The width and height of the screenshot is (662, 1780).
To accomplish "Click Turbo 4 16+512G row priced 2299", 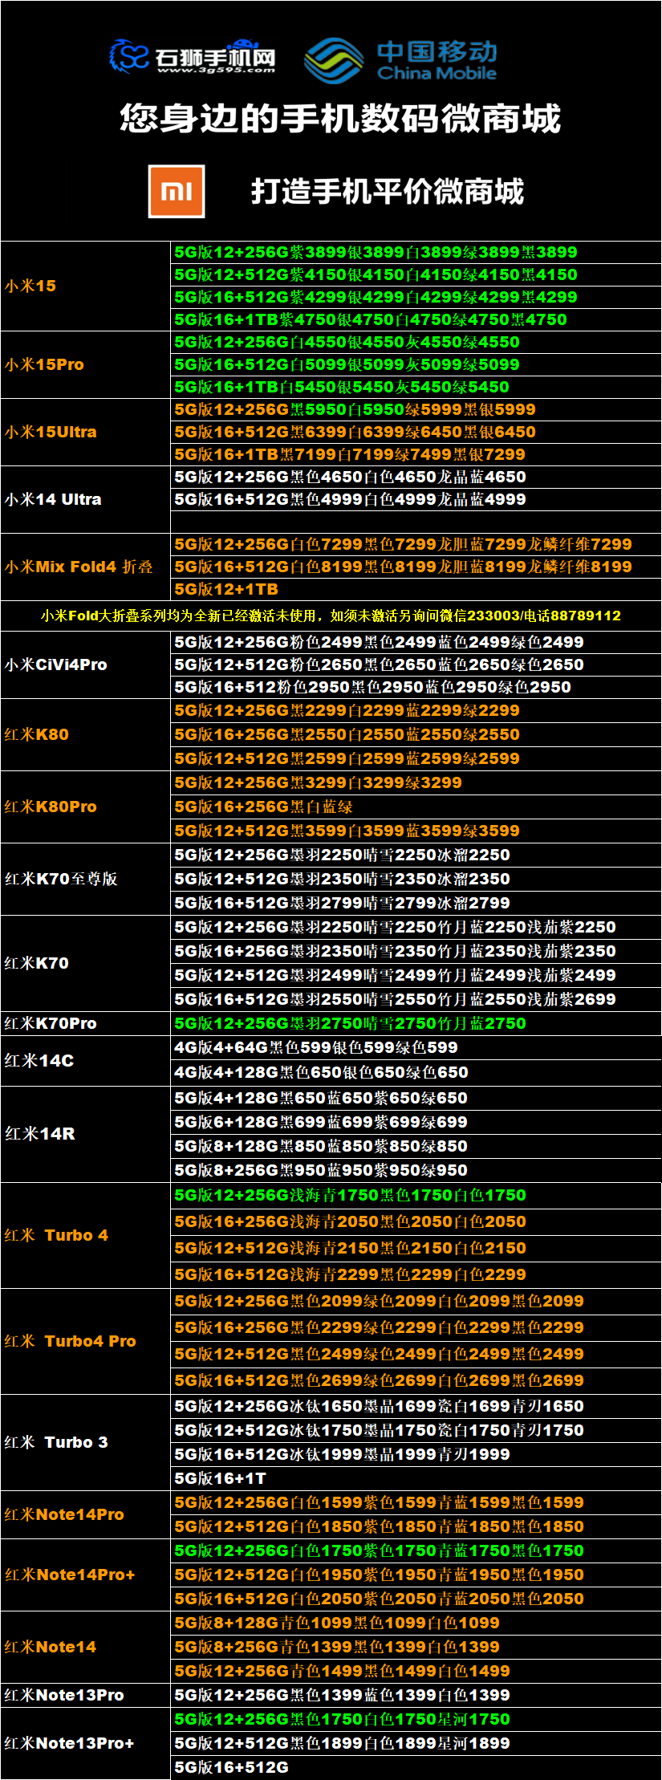I will tap(416, 1274).
